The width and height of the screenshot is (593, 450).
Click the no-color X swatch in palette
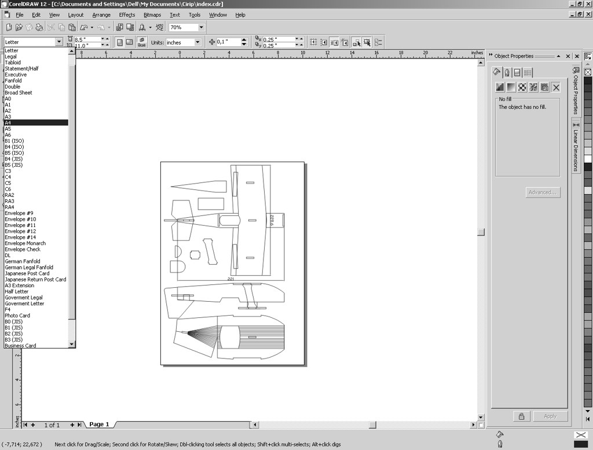(588, 72)
